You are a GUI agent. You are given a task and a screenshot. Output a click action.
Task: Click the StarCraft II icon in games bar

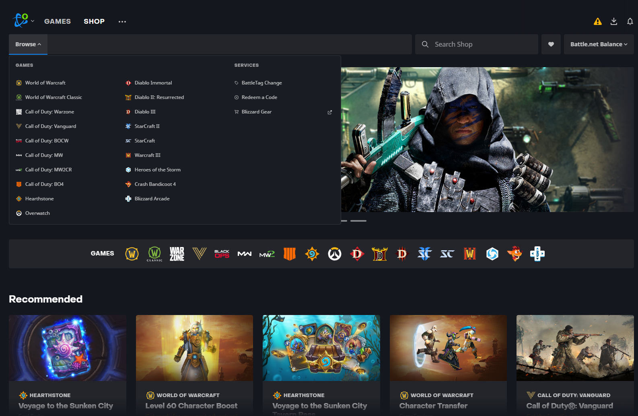[x=425, y=254]
